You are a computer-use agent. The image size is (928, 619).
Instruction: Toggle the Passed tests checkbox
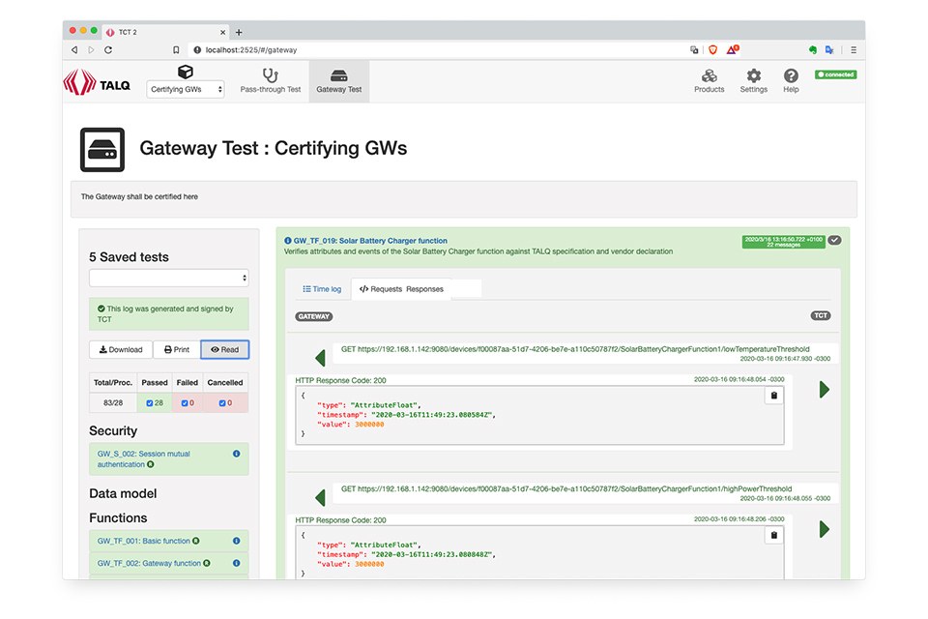pyautogui.click(x=148, y=403)
